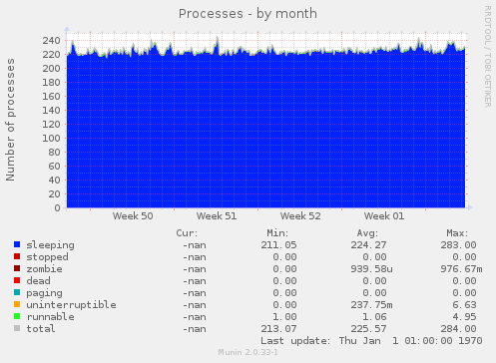Click the 'Min:' column header
This screenshot has height=363, width=496.
(277, 233)
